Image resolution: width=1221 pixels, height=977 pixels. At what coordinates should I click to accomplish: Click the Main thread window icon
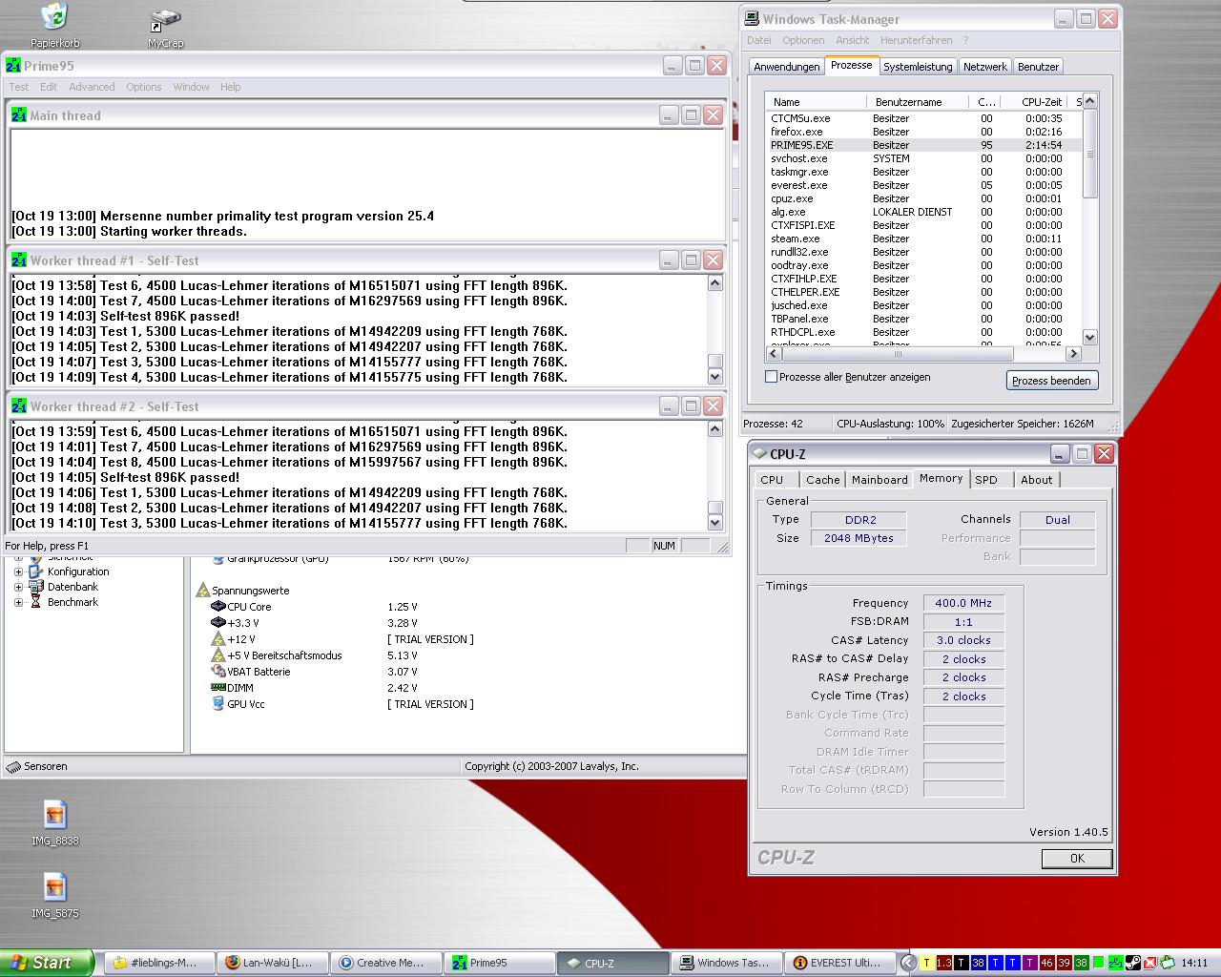coord(19,114)
